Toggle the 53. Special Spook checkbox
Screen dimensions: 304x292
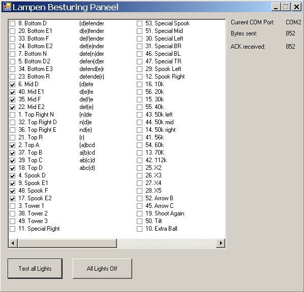click(139, 24)
